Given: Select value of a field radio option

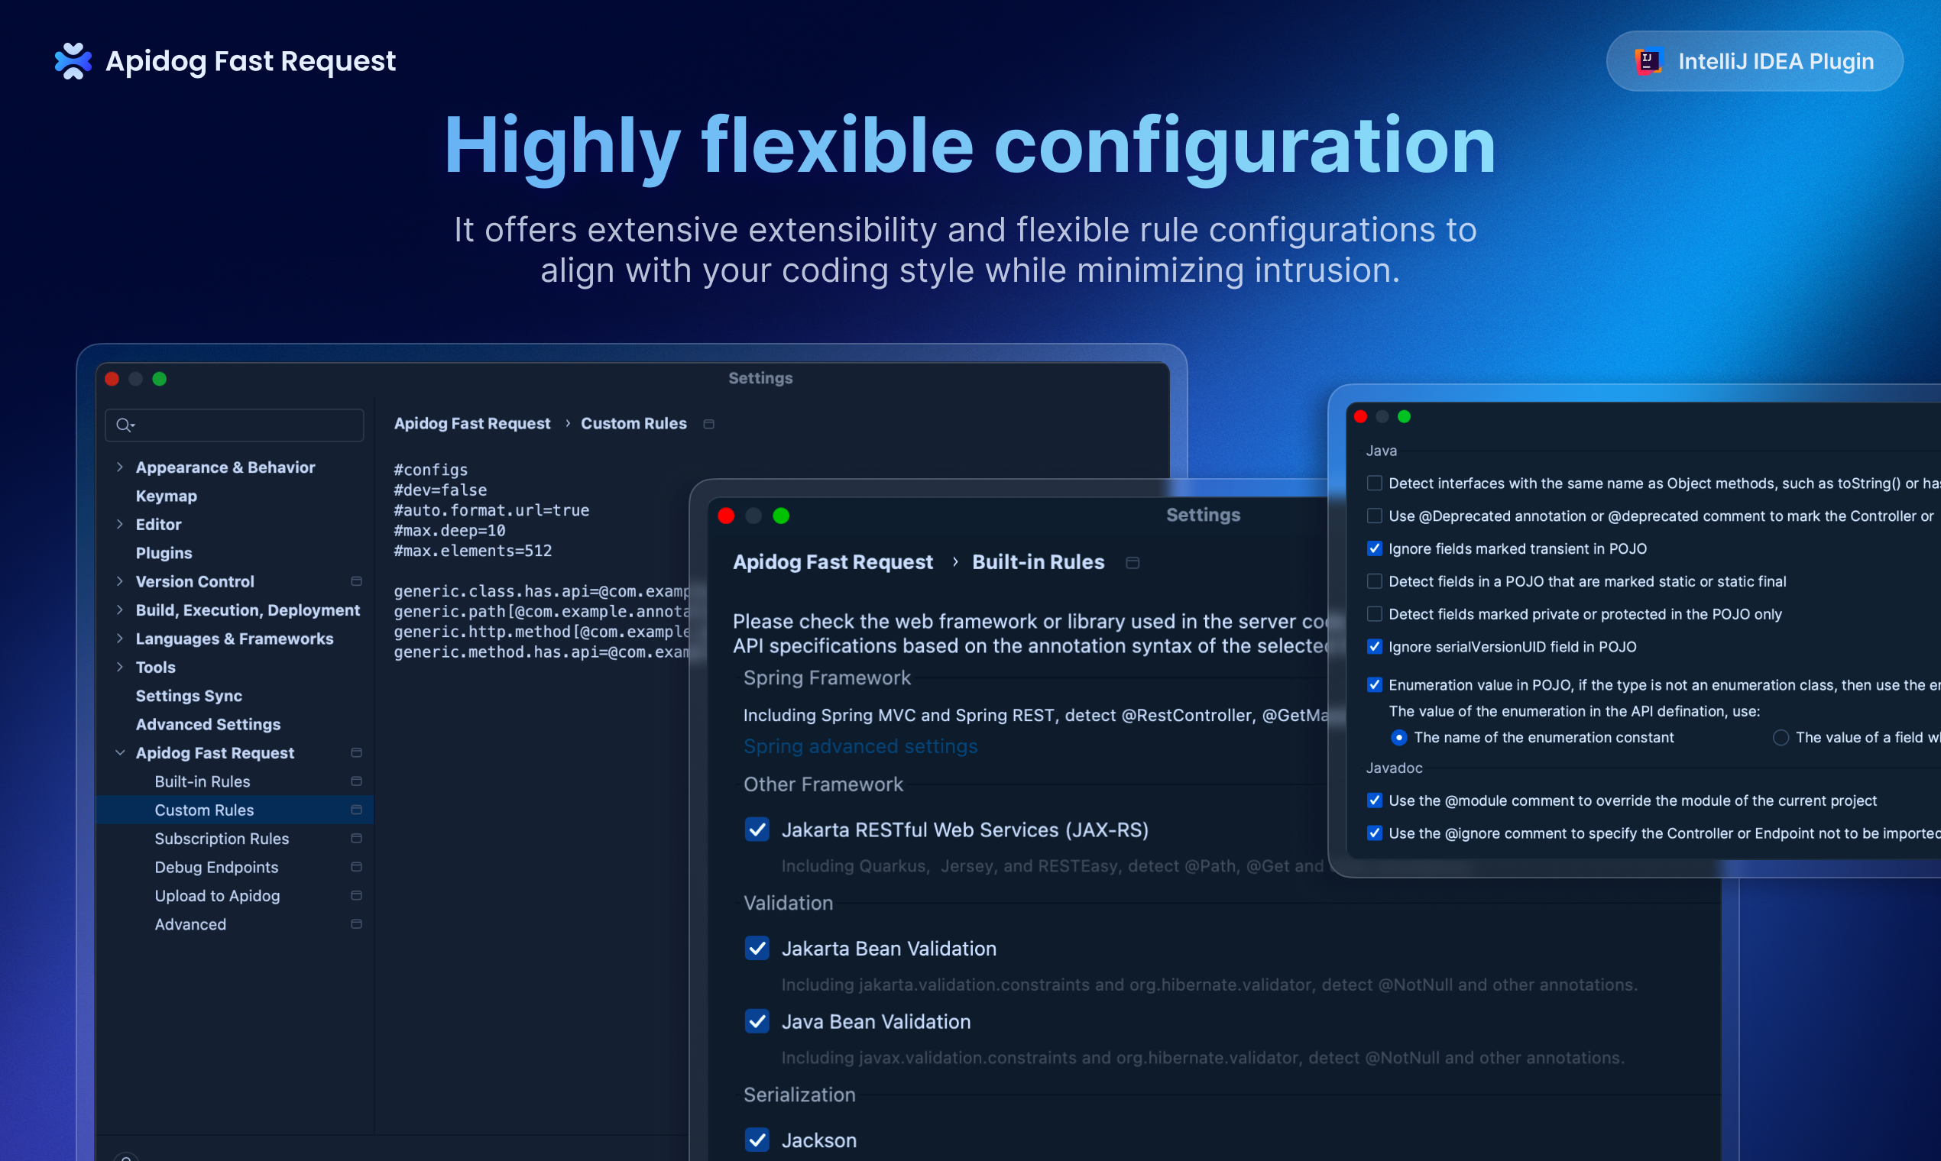Looking at the screenshot, I should [x=1781, y=738].
